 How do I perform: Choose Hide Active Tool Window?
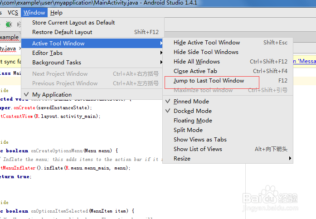coord(228,43)
